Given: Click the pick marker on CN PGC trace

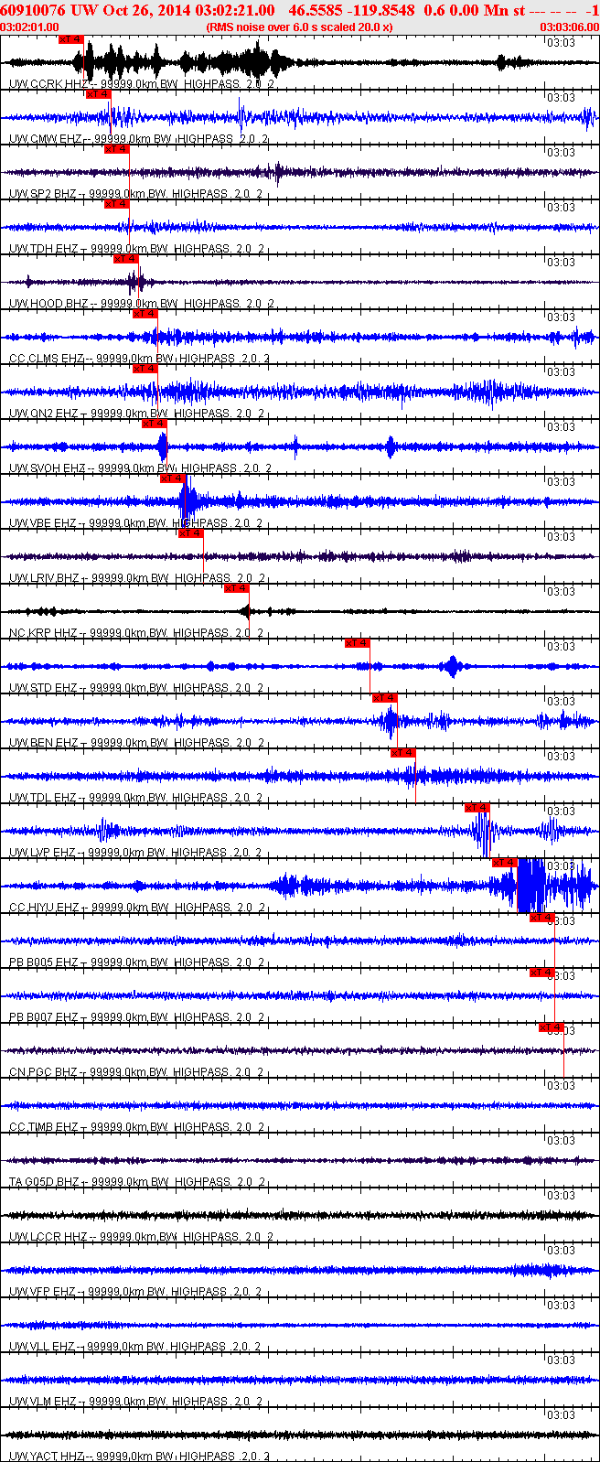Looking at the screenshot, I should pyautogui.click(x=551, y=1027).
